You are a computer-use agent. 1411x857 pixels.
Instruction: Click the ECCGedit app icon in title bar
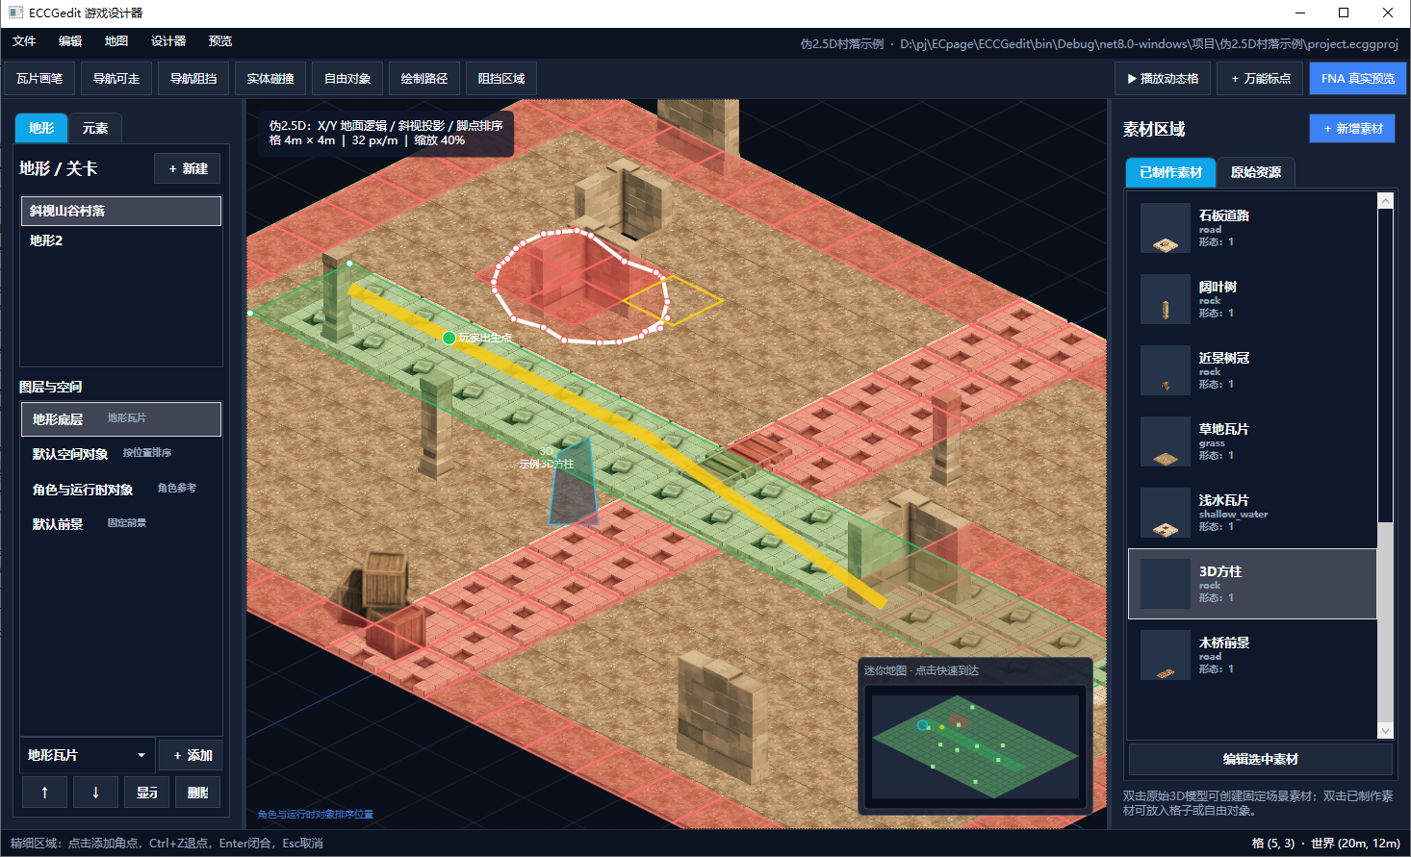point(15,13)
